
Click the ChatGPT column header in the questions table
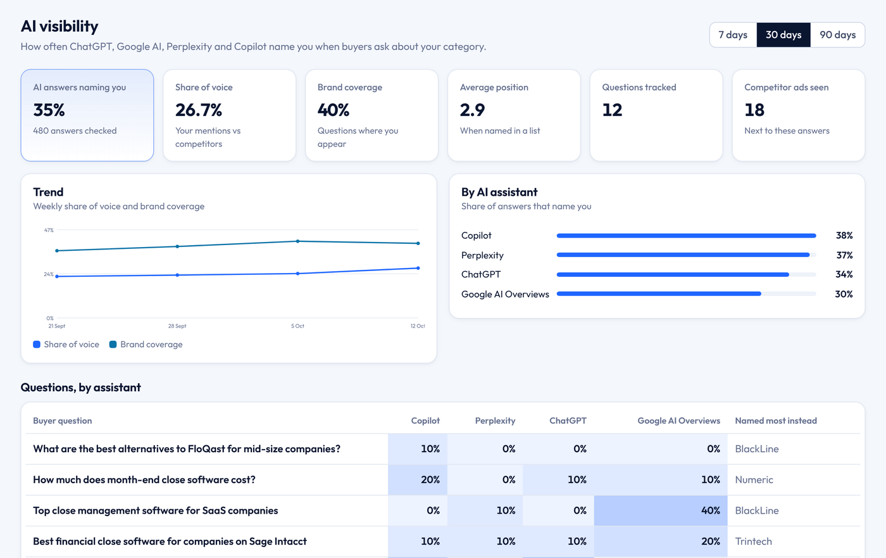[568, 421]
